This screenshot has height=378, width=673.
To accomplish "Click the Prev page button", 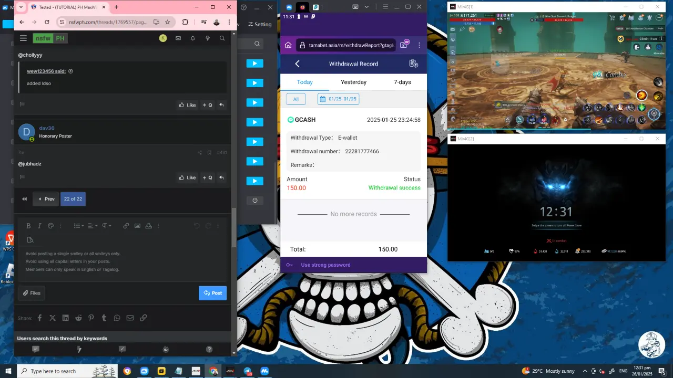I will click(x=46, y=199).
